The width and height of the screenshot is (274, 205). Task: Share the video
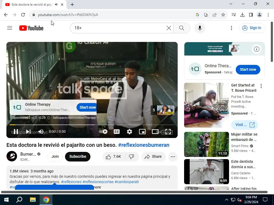pos(153,156)
